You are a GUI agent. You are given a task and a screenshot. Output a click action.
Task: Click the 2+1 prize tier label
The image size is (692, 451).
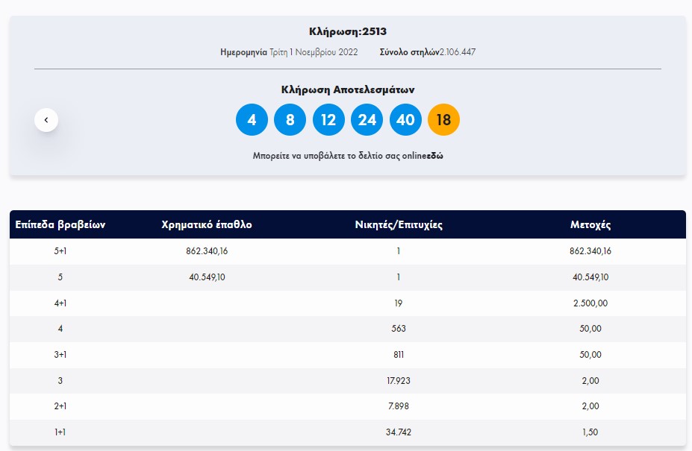(60, 406)
